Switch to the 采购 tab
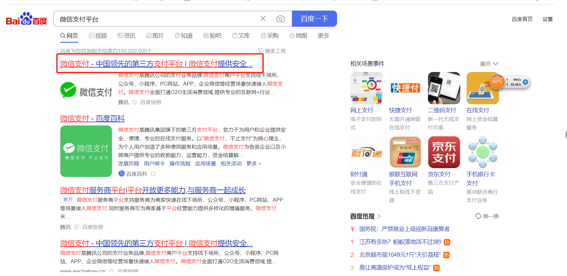Image resolution: width=567 pixels, height=276 pixels. coord(269,36)
